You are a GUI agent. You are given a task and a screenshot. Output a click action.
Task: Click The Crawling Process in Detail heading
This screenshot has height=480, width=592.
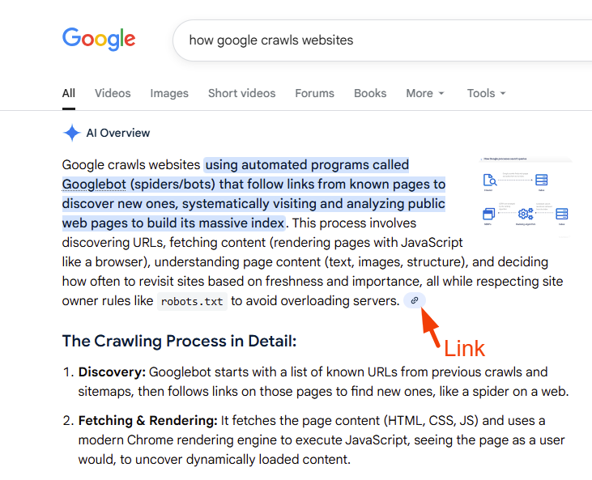(x=179, y=341)
